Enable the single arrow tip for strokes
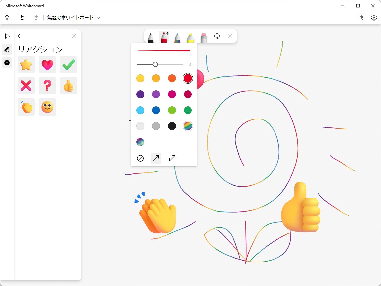The width and height of the screenshot is (381, 286). tap(156, 158)
